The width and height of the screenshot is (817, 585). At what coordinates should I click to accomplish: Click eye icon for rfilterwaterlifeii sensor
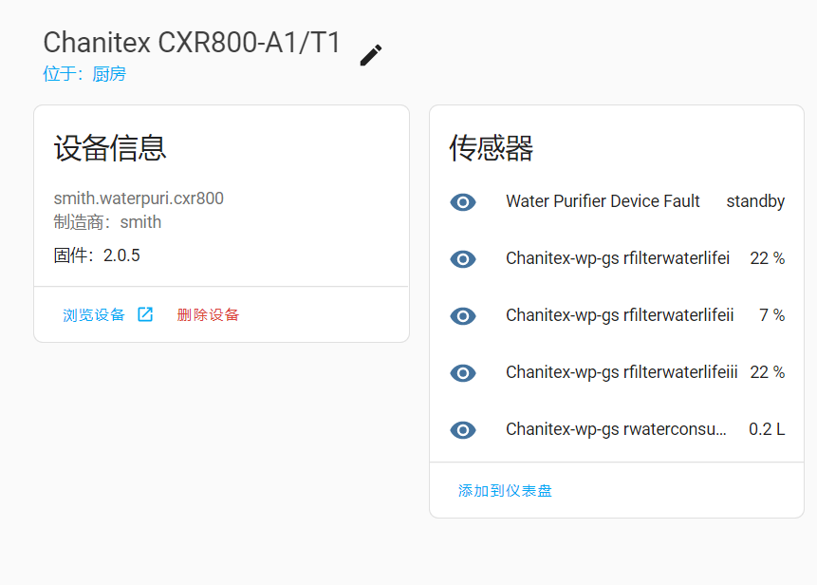point(463,315)
